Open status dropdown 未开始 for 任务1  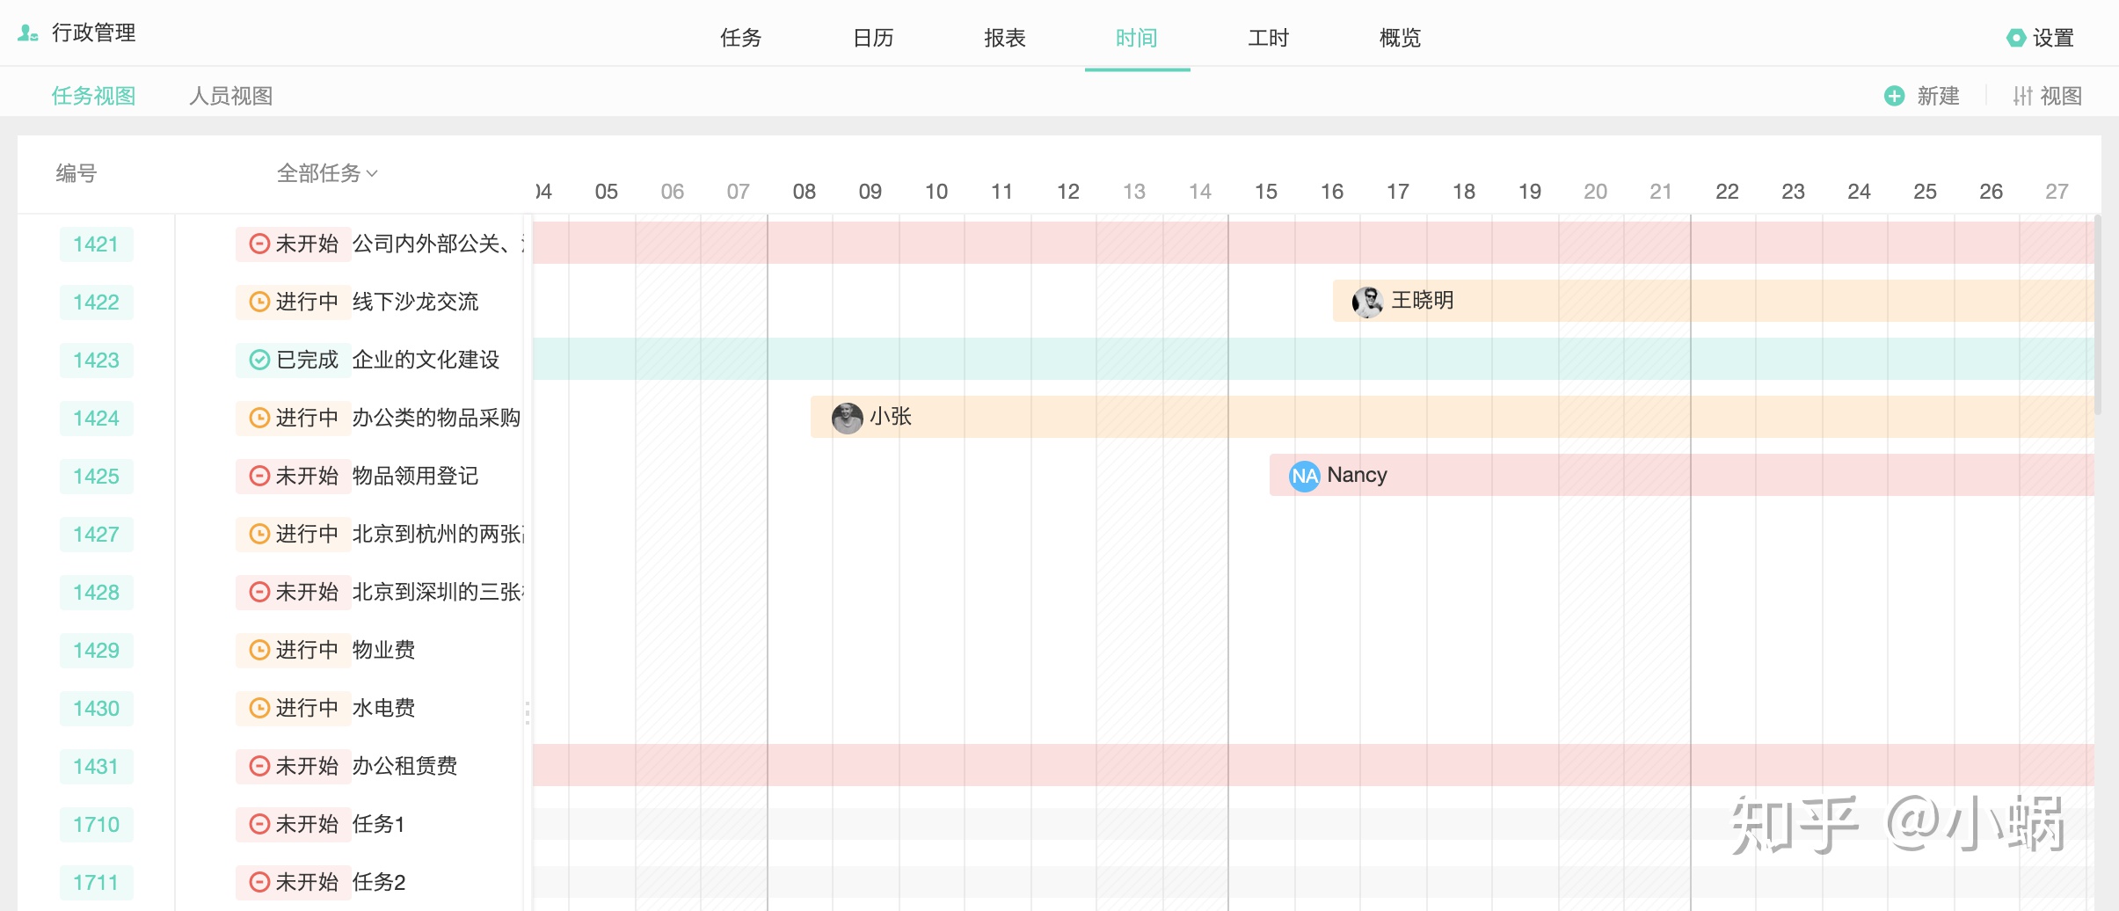tap(294, 824)
